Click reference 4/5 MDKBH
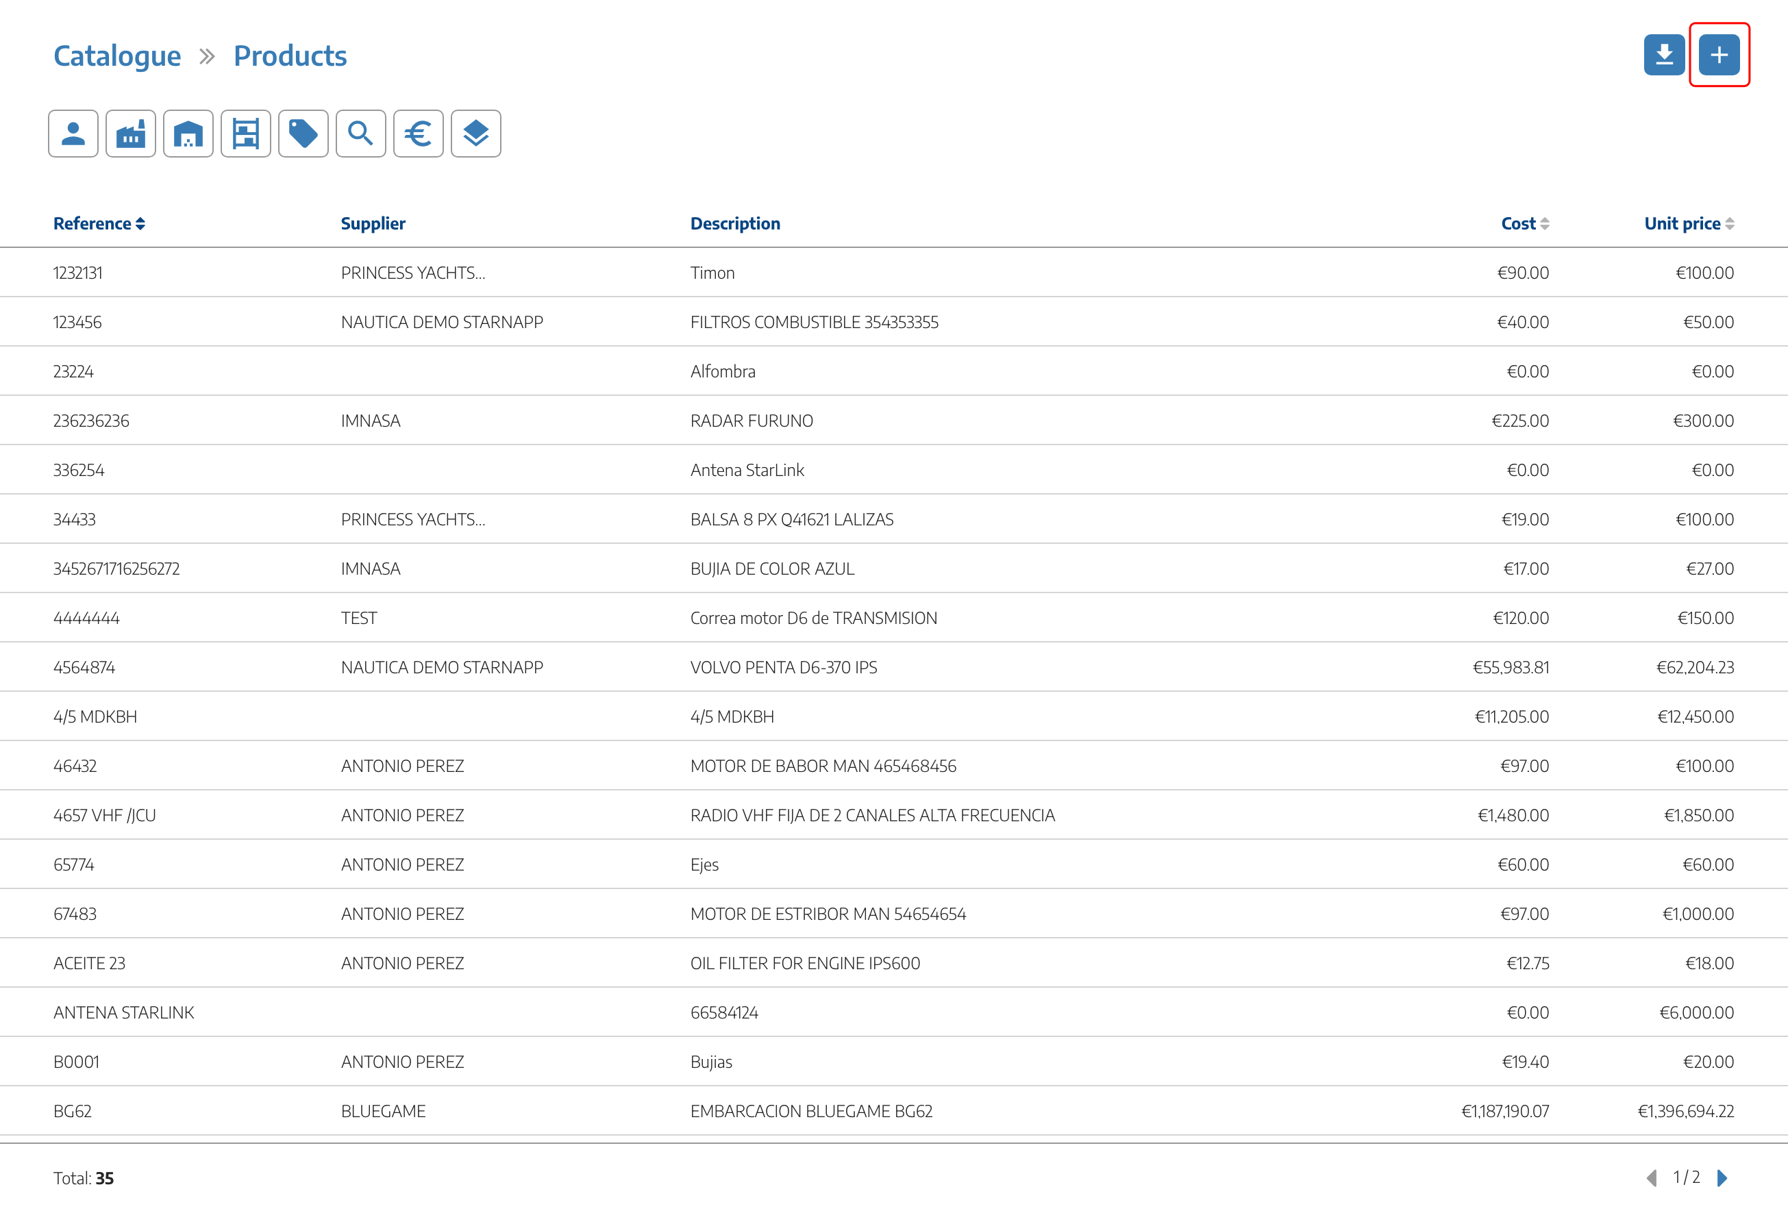 (x=95, y=717)
